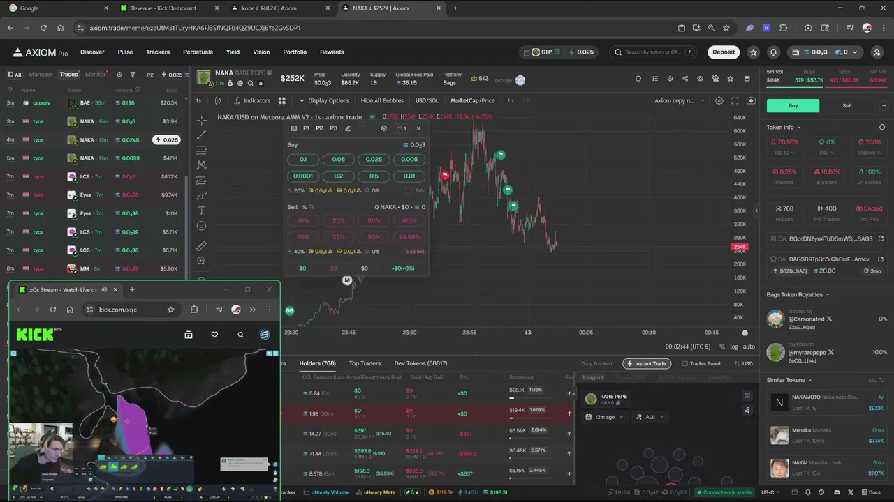Switch to the Monitor tab
Viewport: 894px width, 502px height.
tap(96, 75)
